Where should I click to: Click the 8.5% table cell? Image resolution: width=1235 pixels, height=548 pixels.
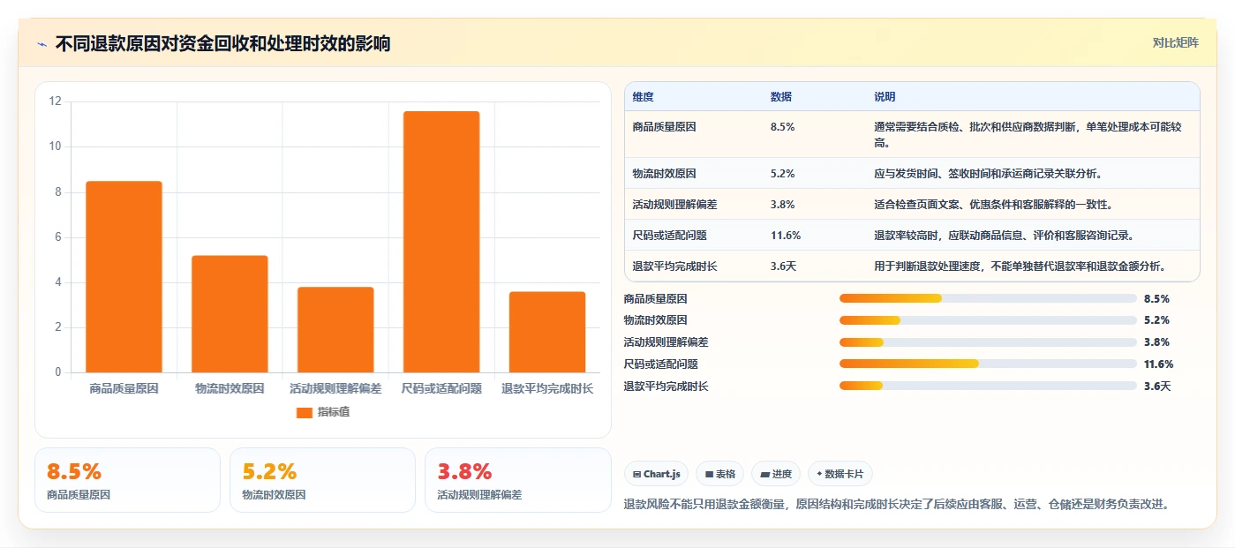pyautogui.click(x=783, y=127)
